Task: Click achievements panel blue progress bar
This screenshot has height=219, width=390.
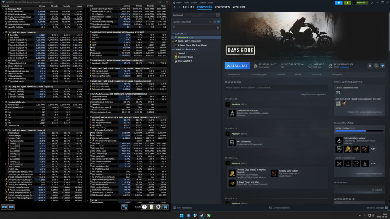Action: click(x=359, y=131)
